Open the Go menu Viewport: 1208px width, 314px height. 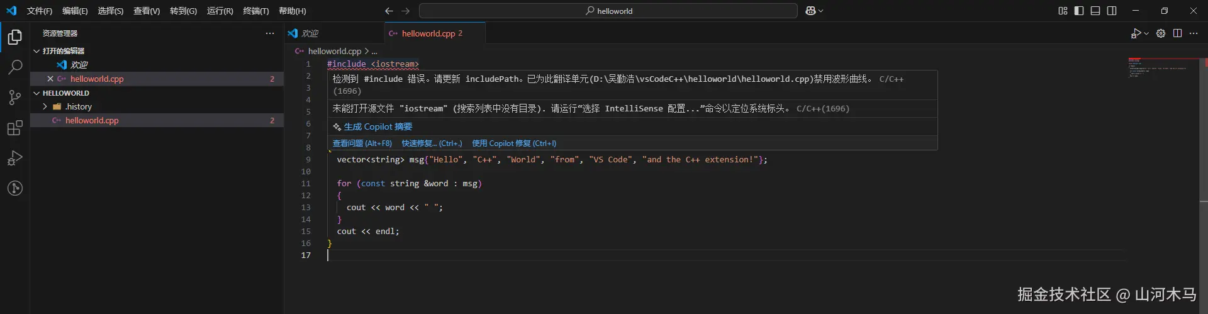coord(183,11)
